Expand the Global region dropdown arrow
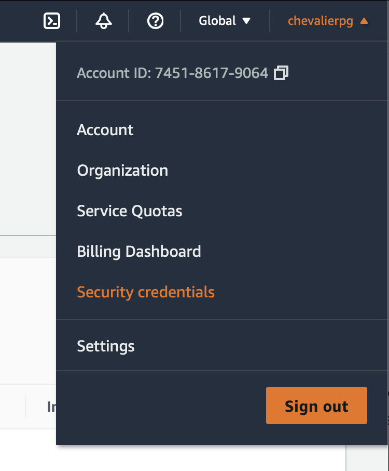Image resolution: width=389 pixels, height=471 pixels. 246,21
